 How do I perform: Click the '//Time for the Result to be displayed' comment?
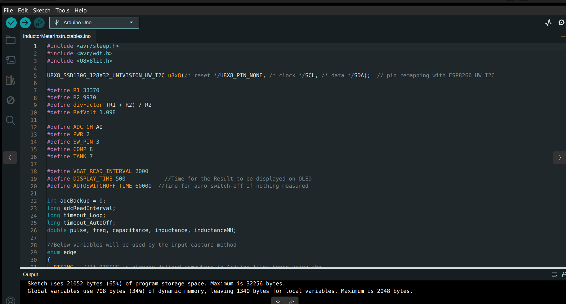pyautogui.click(x=238, y=179)
